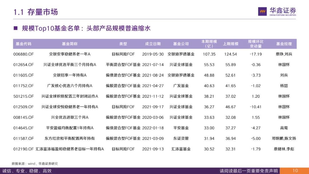Click the crown emblem in the logo

(x=262, y=11)
